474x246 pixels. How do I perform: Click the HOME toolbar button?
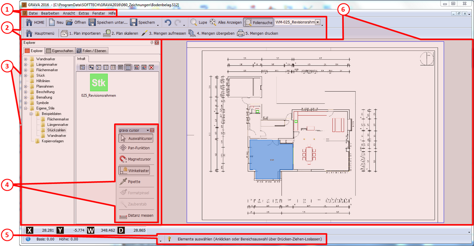(35, 22)
